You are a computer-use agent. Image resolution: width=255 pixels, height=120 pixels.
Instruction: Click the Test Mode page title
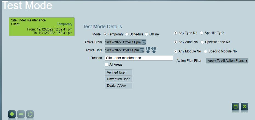click(x=27, y=5)
